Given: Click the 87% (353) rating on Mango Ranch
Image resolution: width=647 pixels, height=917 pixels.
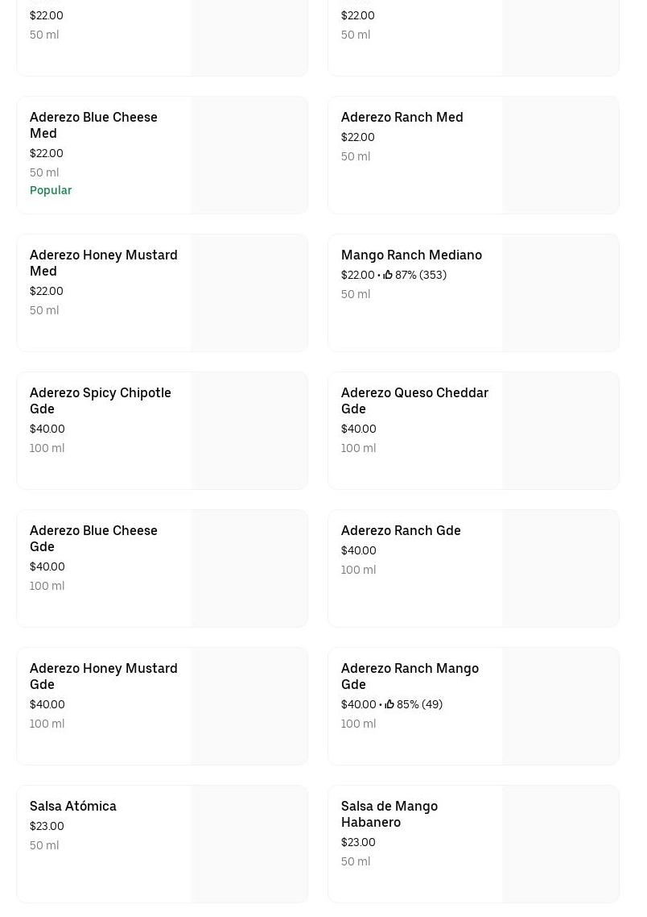Looking at the screenshot, I should pos(420,275).
